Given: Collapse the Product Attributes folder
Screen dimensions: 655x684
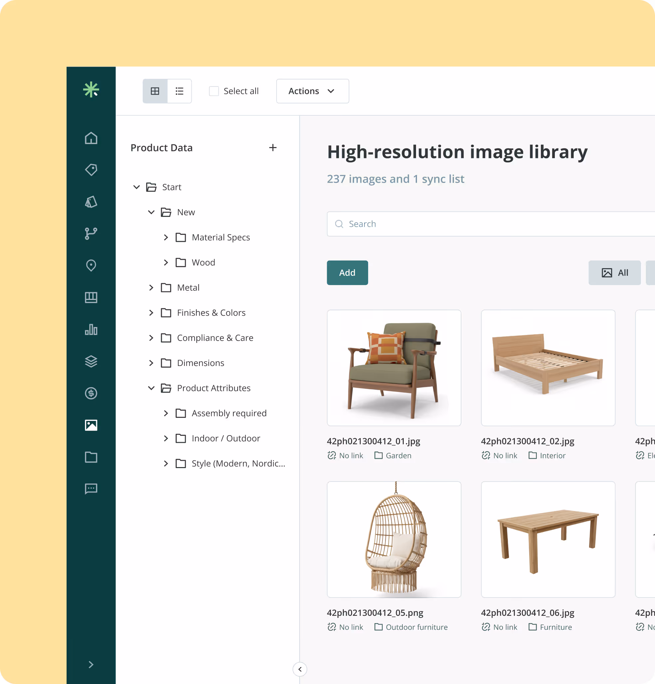Looking at the screenshot, I should [x=151, y=388].
